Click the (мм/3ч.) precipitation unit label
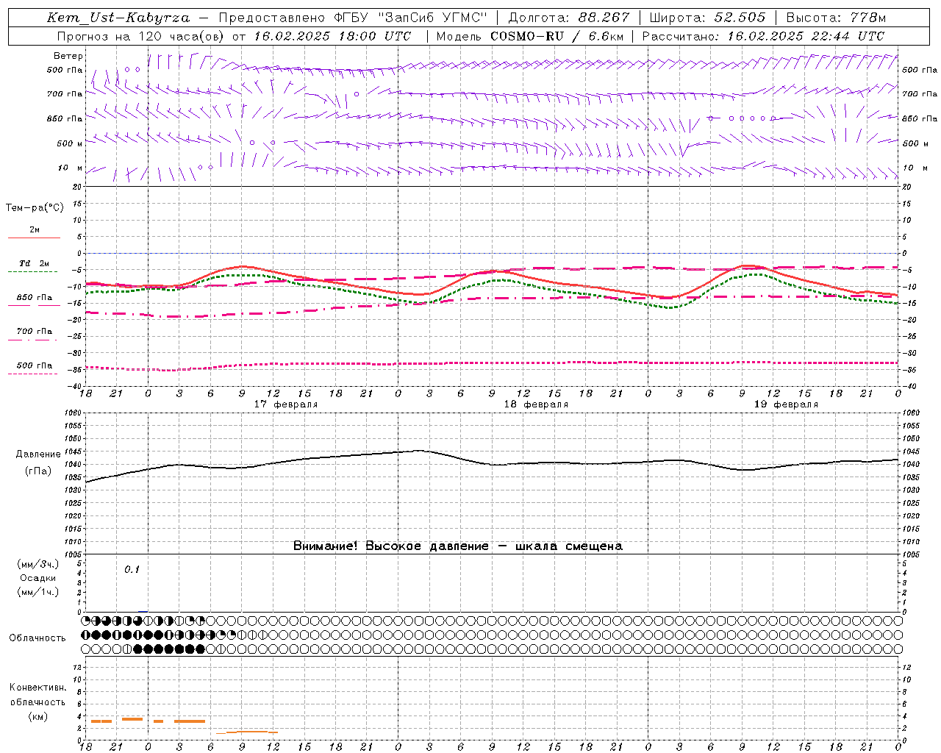Screen dimensions: 941x753 point(38,565)
